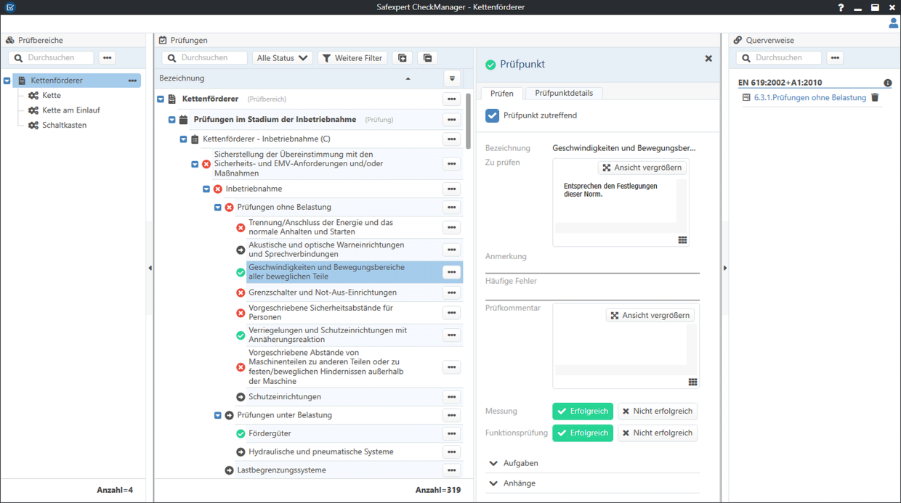Collapse the Prüfungen ohne Belastung tree node
Viewport: 901px width, 503px height.
pyautogui.click(x=217, y=208)
